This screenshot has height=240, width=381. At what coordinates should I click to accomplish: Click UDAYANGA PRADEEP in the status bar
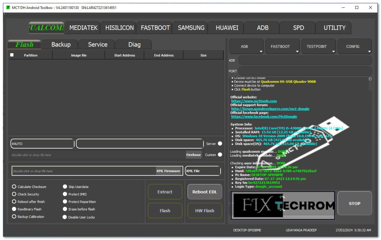[301, 230]
